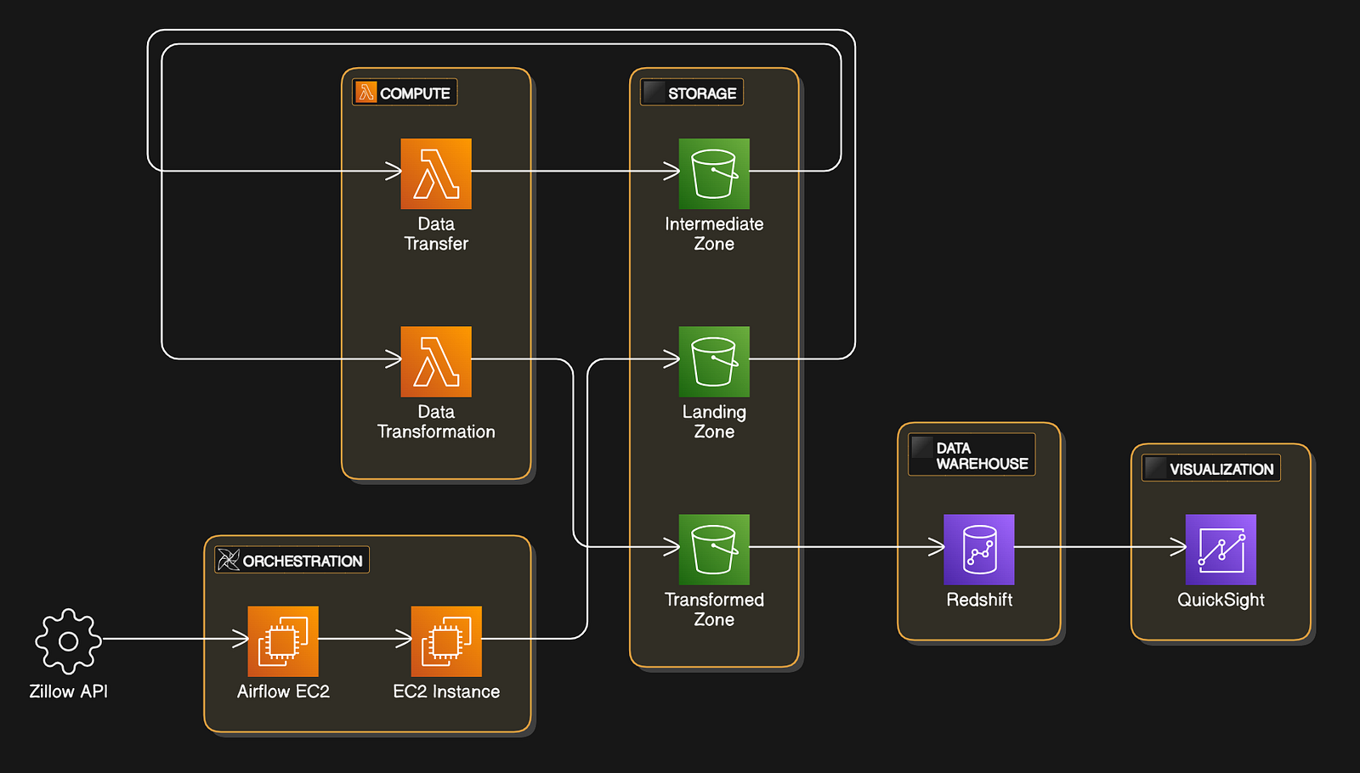Viewport: 1360px width, 773px height.
Task: Click the "Intermediate Zone" label
Action: [714, 234]
